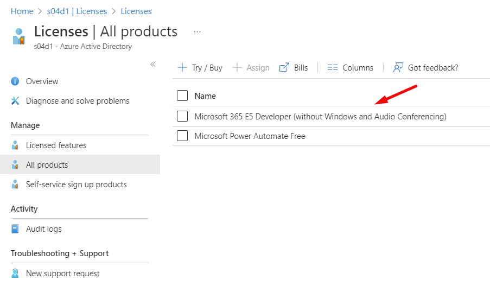Tick the Microsoft Power Automate Free checkbox
Image resolution: width=490 pixels, height=286 pixels.
click(183, 136)
